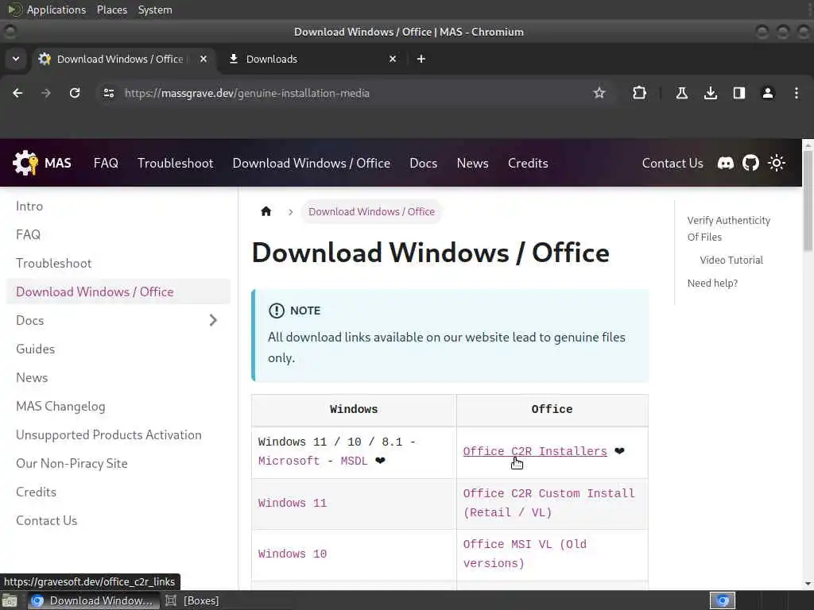The width and height of the screenshot is (814, 610).
Task: Open Troubleshoot in the top navigation
Action: tap(176, 163)
